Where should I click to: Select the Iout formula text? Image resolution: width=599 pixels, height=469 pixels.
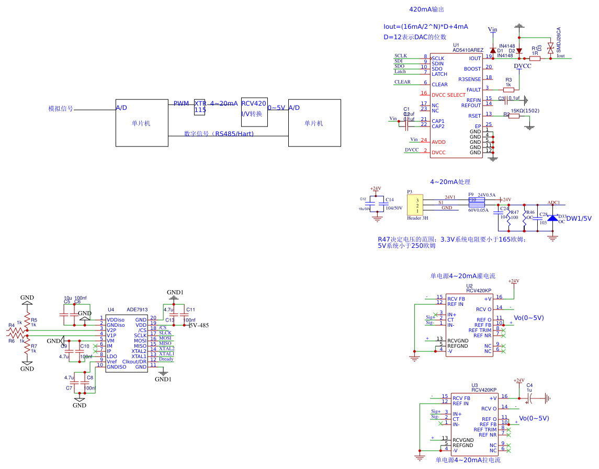coord(425,27)
